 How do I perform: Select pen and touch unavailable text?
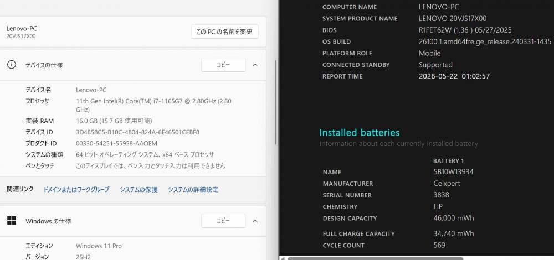(150, 166)
